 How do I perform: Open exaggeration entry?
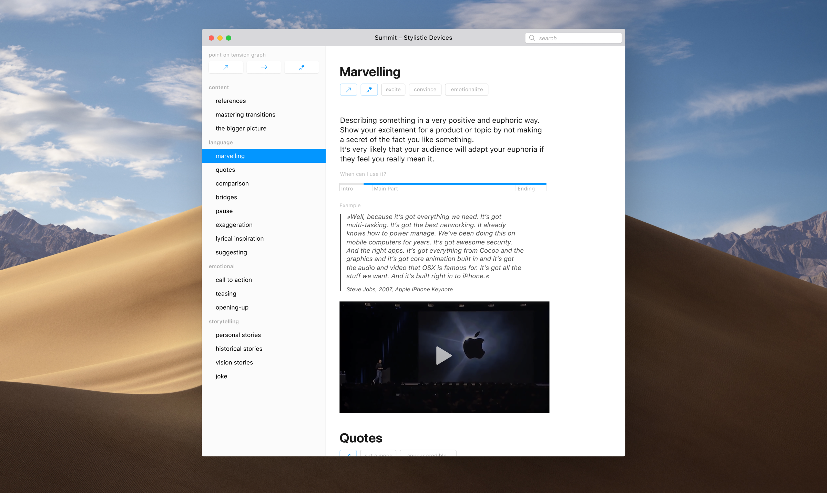[264, 225]
